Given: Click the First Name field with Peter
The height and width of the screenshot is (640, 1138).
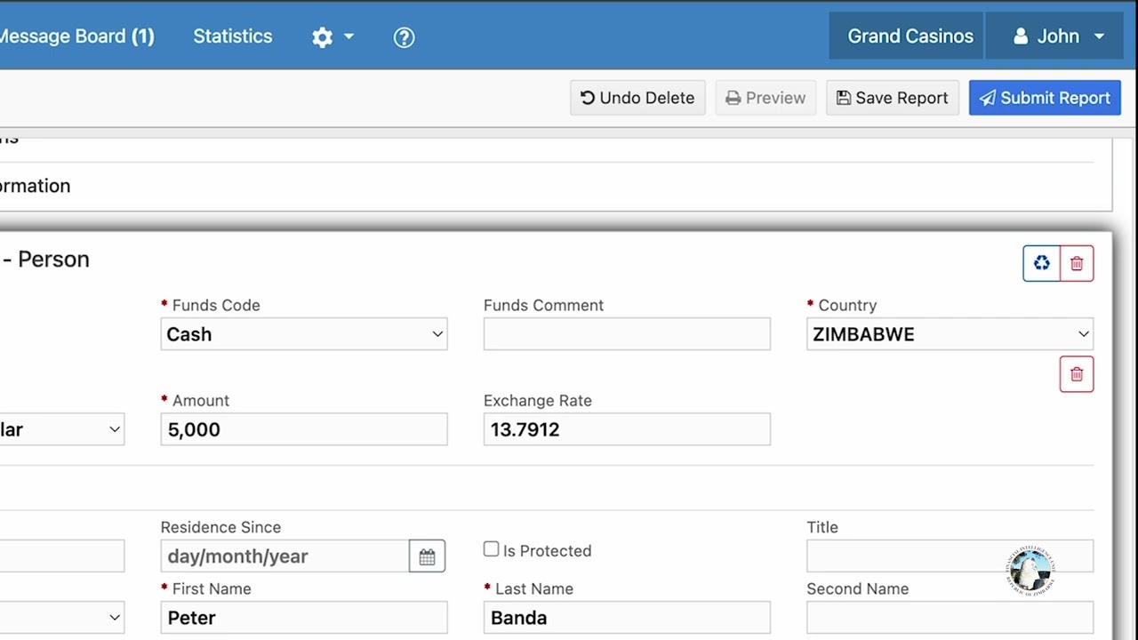Looking at the screenshot, I should 304,618.
